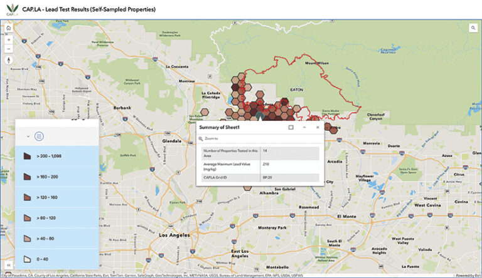Click the Mount Wilson map label
The image size is (482, 278).
click(316, 63)
